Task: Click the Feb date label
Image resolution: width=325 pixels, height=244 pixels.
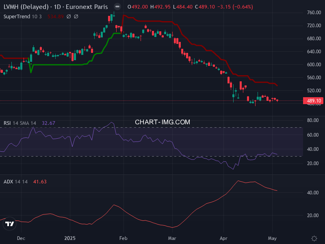Action: (123, 238)
